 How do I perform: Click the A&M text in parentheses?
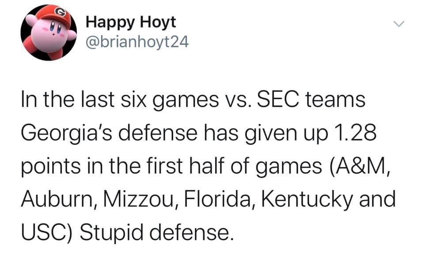click(x=360, y=167)
